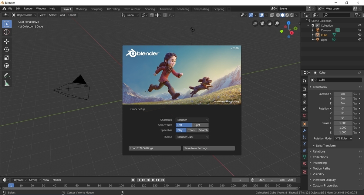This screenshot has height=195, width=364.
Task: Open the Global orientation dropdown
Action: pyautogui.click(x=130, y=15)
